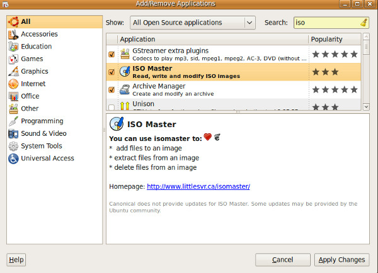Click the ISO Master list row icon
This screenshot has width=378, height=273.
pos(125,72)
